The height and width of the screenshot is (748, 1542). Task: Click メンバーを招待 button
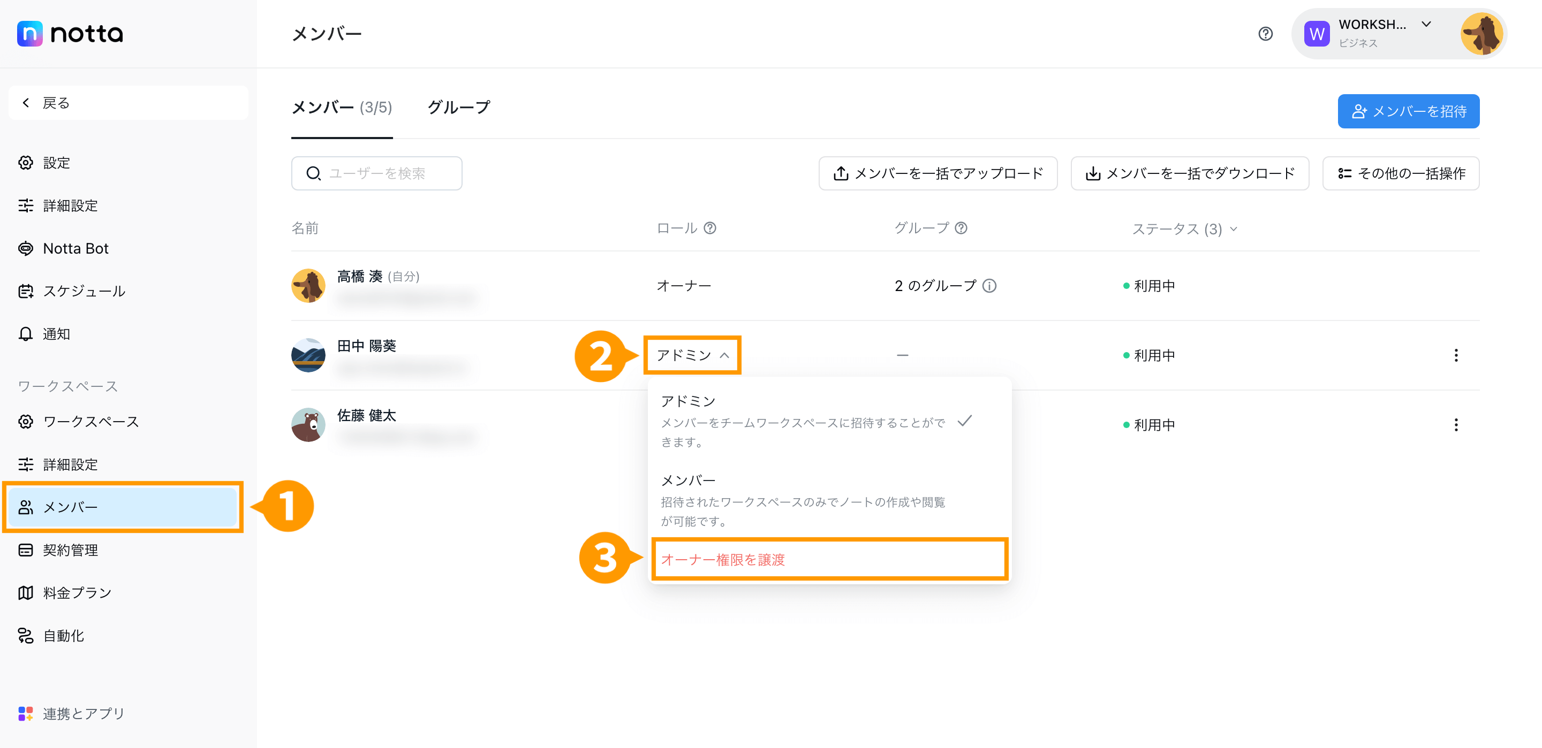pos(1409,111)
